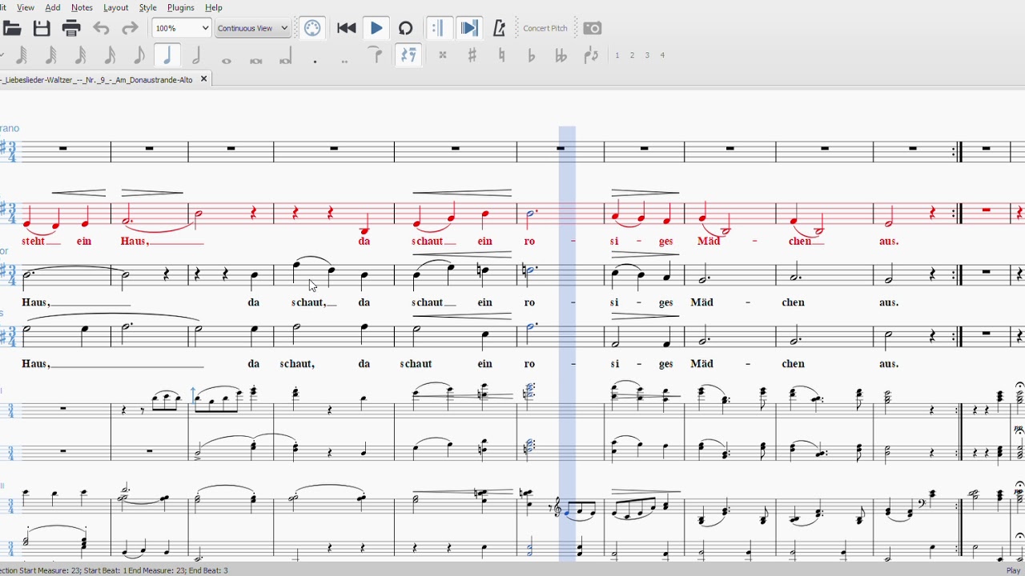
Task: Select half note duration
Action: coord(197,55)
